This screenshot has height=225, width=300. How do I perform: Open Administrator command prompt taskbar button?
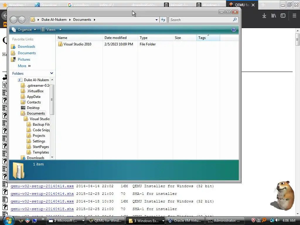[x=225, y=221]
